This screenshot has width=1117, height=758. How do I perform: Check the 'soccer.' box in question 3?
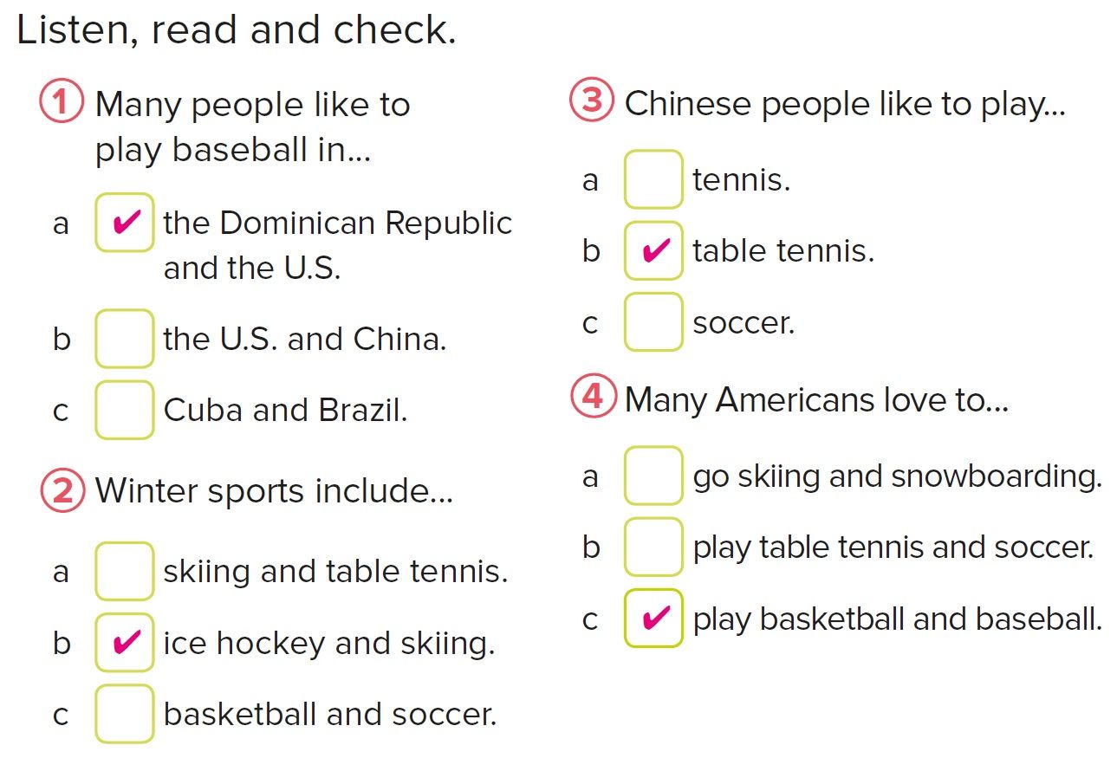click(x=653, y=321)
